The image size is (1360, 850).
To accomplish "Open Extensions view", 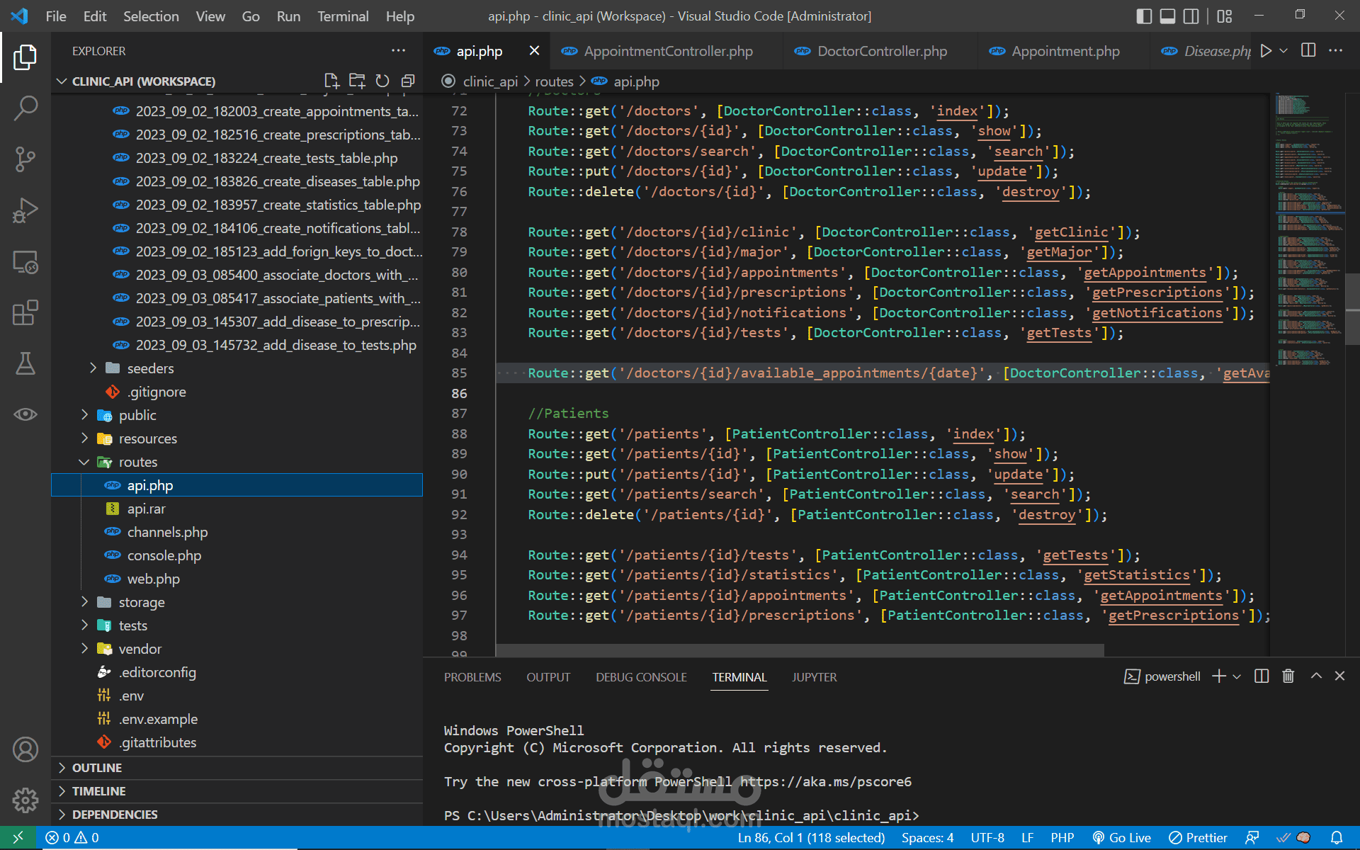I will click(x=25, y=312).
